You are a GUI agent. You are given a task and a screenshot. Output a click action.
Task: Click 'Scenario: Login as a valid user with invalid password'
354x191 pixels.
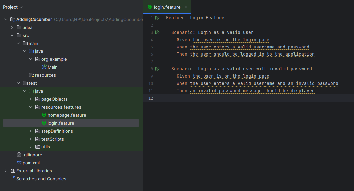(x=242, y=69)
